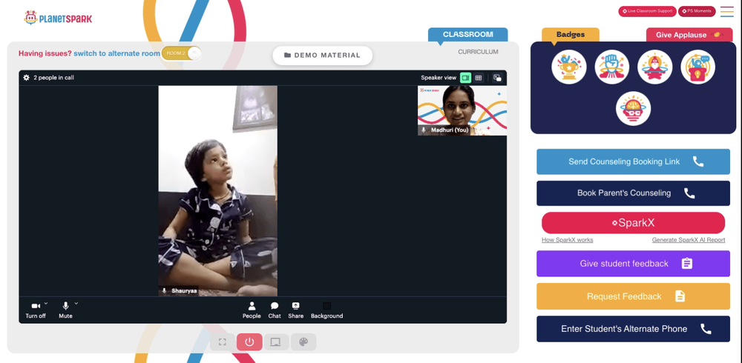The width and height of the screenshot is (742, 363).
Task: Award the podium speaker badge
Action: [x=698, y=67]
